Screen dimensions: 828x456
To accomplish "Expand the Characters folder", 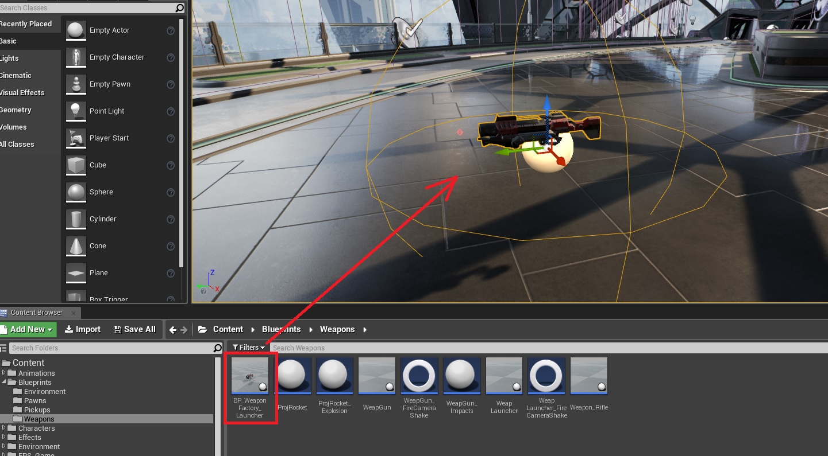I will pos(4,428).
